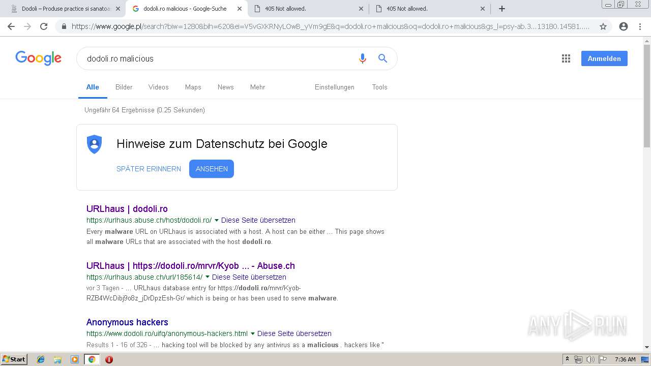
Task: Close the Dodoli – Produse practice tab
Action: (118, 9)
